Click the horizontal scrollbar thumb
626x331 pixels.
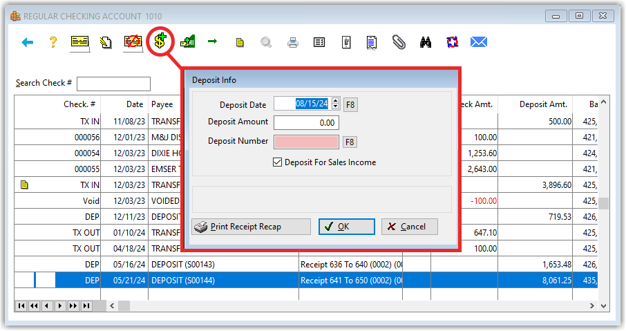(124, 306)
